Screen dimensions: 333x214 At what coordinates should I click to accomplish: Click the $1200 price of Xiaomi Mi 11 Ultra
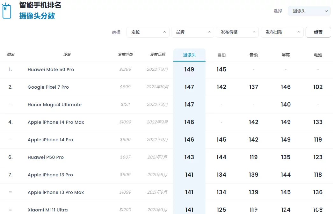tap(125, 210)
